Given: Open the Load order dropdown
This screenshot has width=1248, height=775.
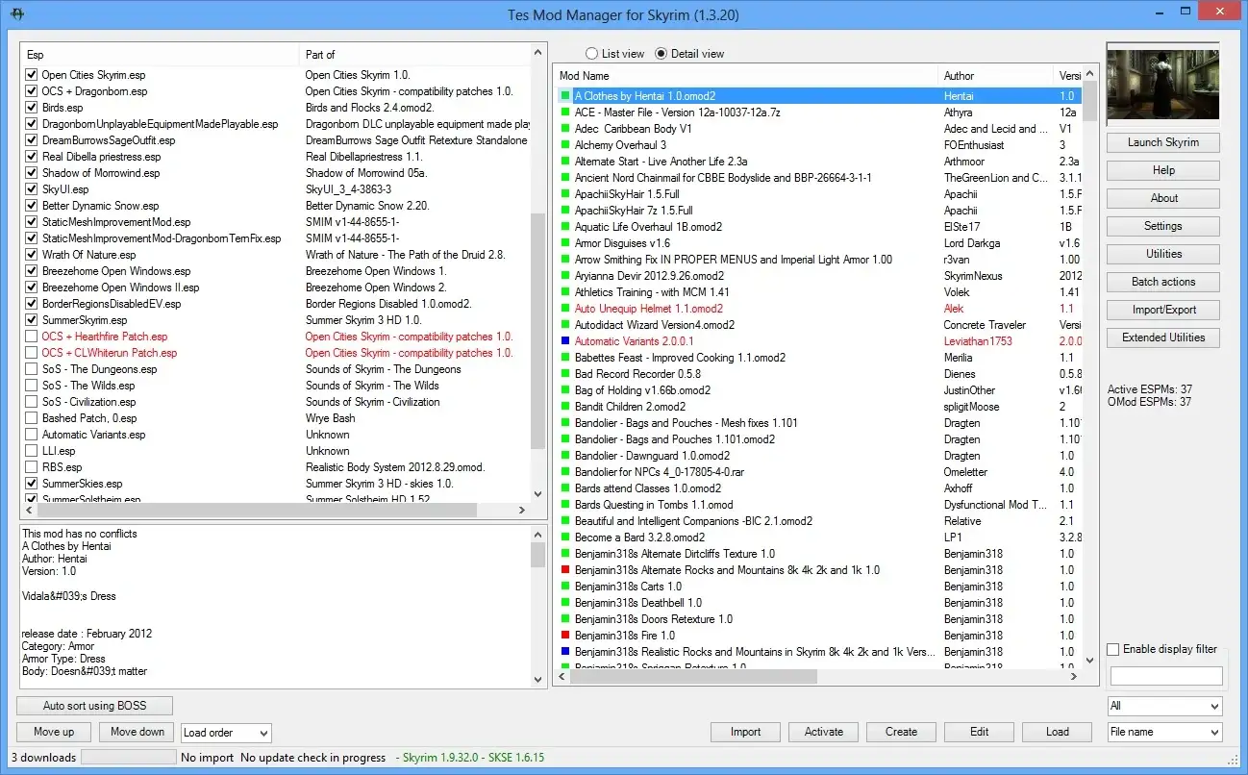Looking at the screenshot, I should tap(226, 732).
